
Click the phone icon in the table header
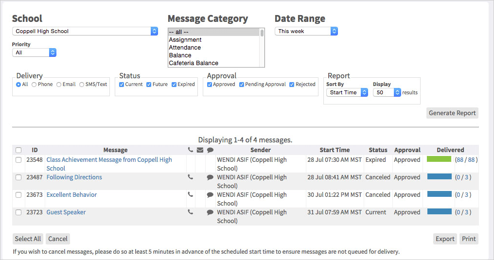click(x=190, y=150)
